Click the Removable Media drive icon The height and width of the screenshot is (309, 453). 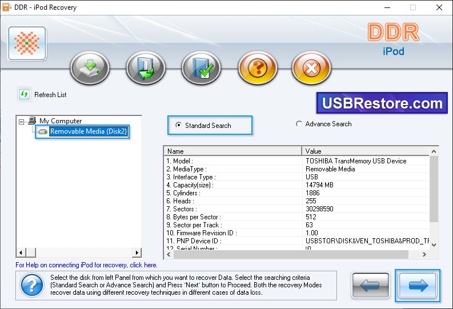coord(43,132)
